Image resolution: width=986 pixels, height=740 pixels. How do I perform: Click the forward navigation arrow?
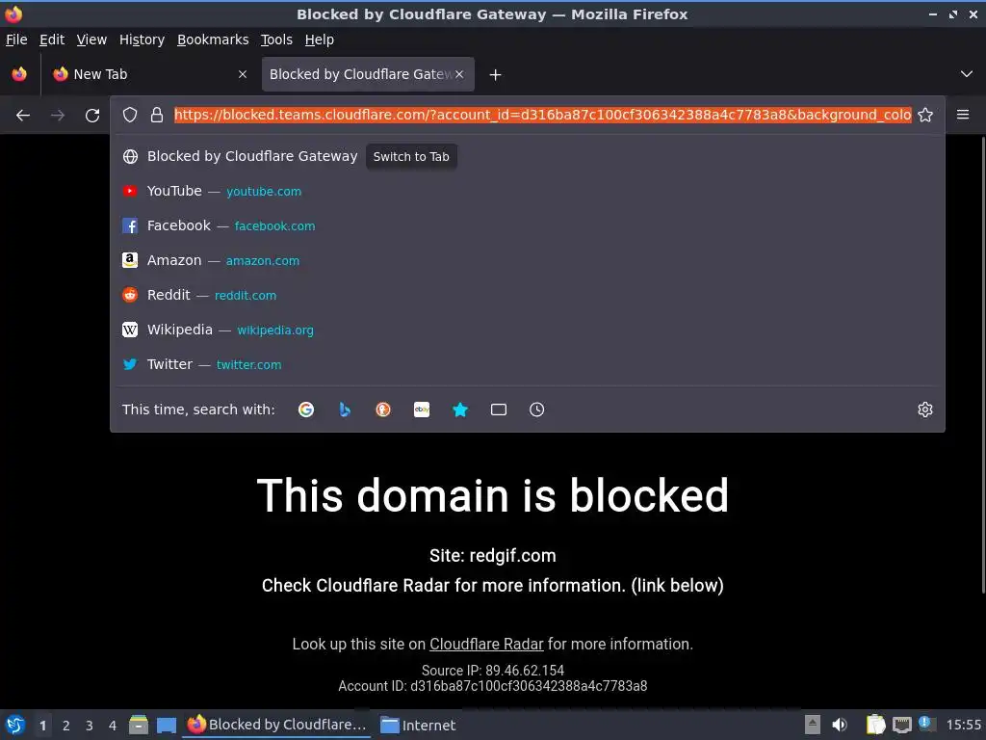[x=58, y=116]
